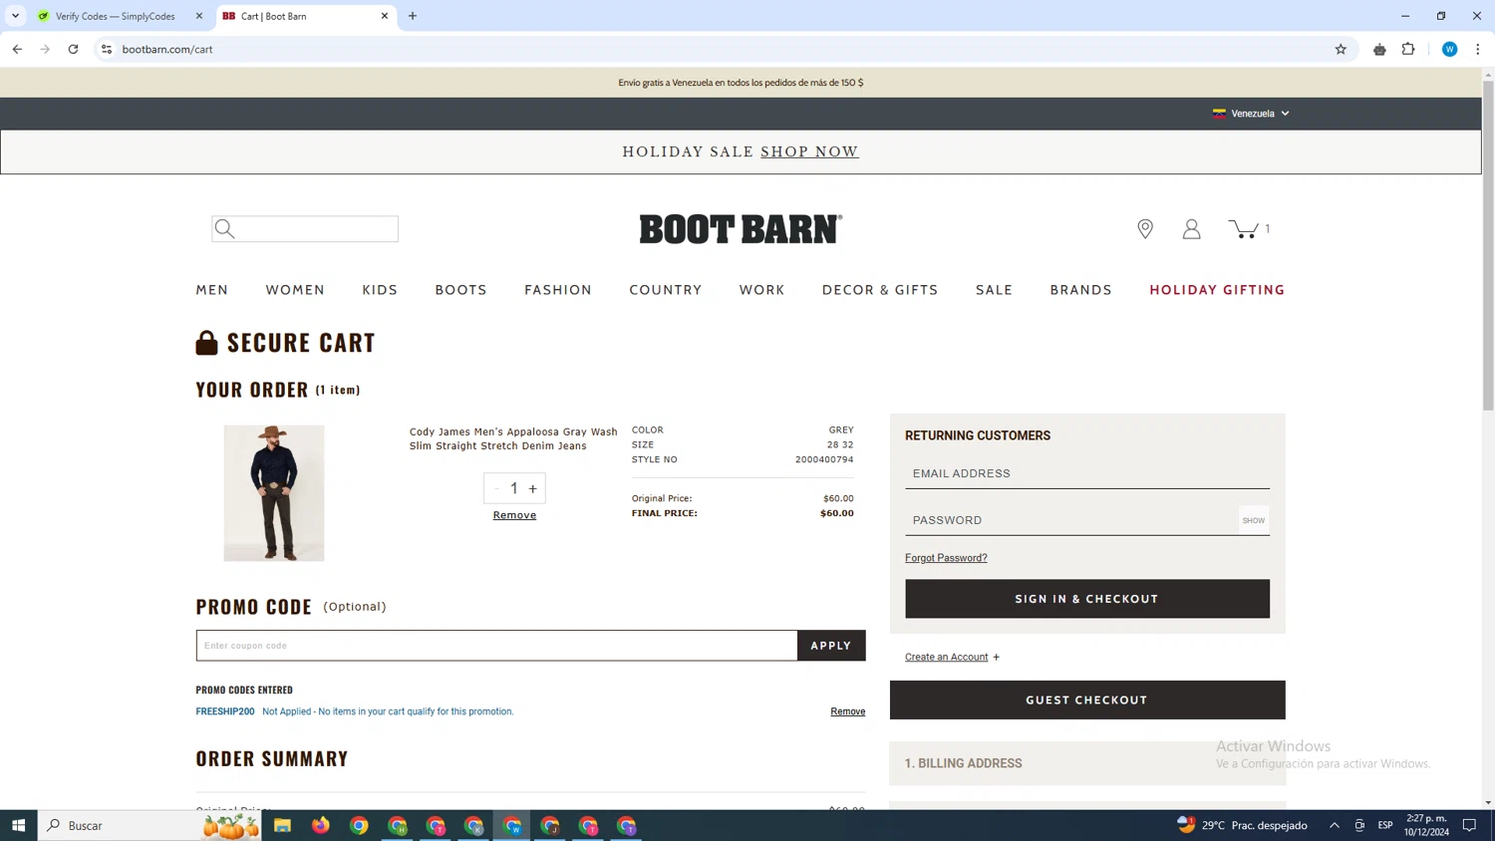Bookmark this page with the star icon
Image resolution: width=1495 pixels, height=841 pixels.
tap(1341, 49)
